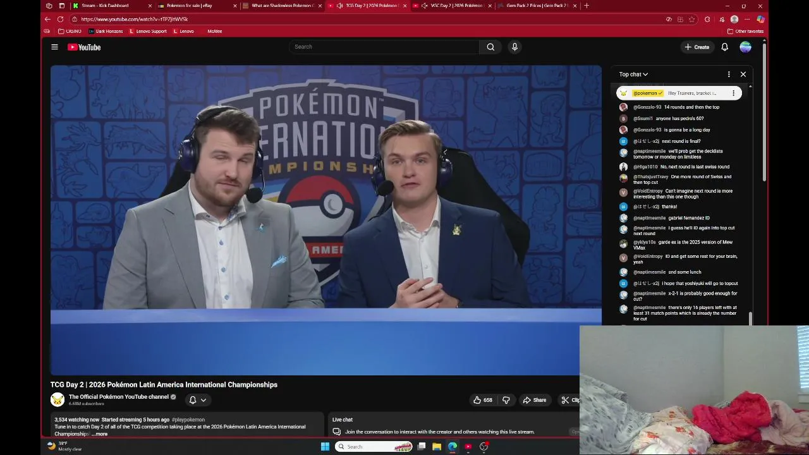Close the Kick Dashboard tab
The width and height of the screenshot is (809, 455).
[150, 6]
